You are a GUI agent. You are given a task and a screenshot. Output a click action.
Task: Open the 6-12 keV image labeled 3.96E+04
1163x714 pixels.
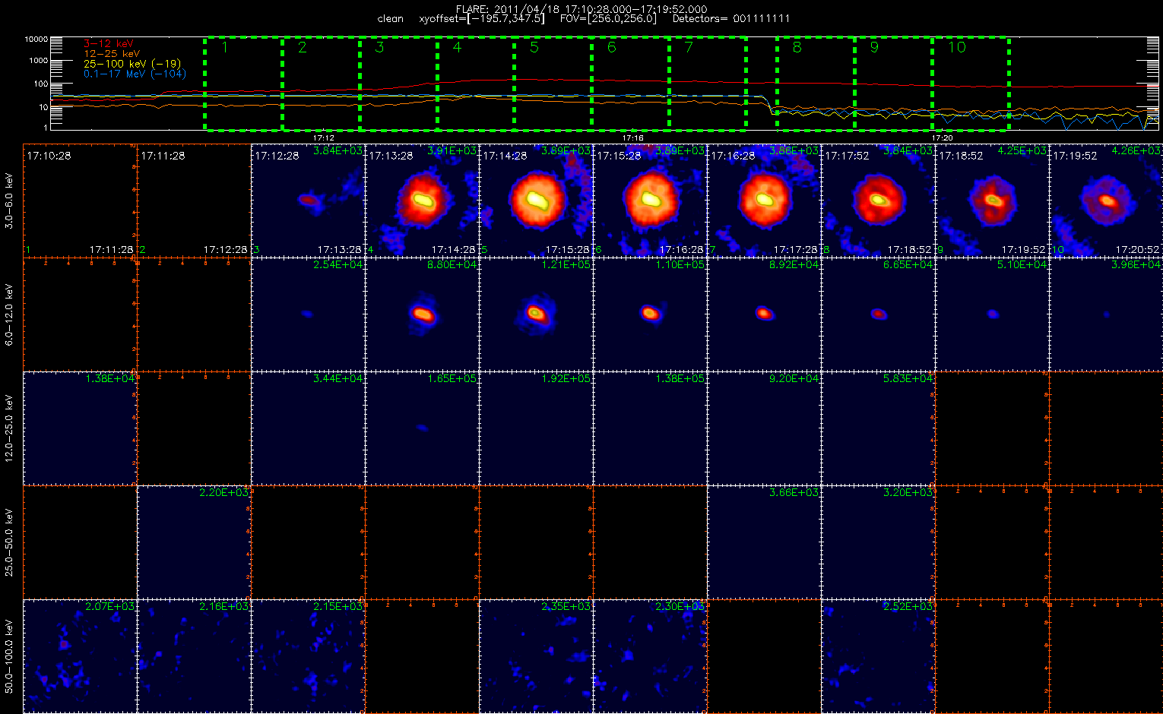1106,314
